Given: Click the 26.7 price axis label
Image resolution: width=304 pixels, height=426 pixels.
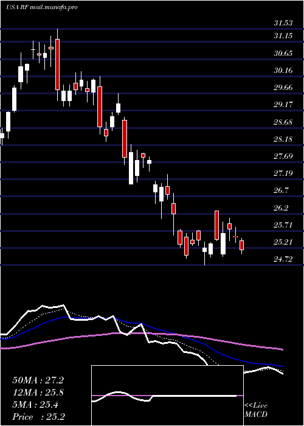Looking at the screenshot, I should (x=281, y=190).
